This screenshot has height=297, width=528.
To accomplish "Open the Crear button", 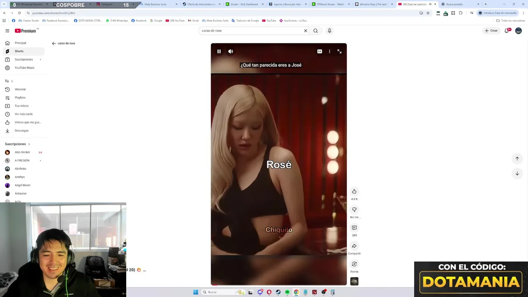I will pyautogui.click(x=491, y=31).
